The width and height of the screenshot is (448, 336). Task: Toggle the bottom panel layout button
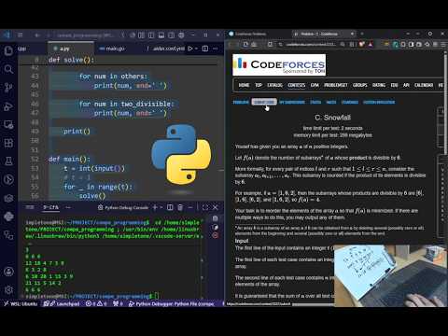pos(161,35)
